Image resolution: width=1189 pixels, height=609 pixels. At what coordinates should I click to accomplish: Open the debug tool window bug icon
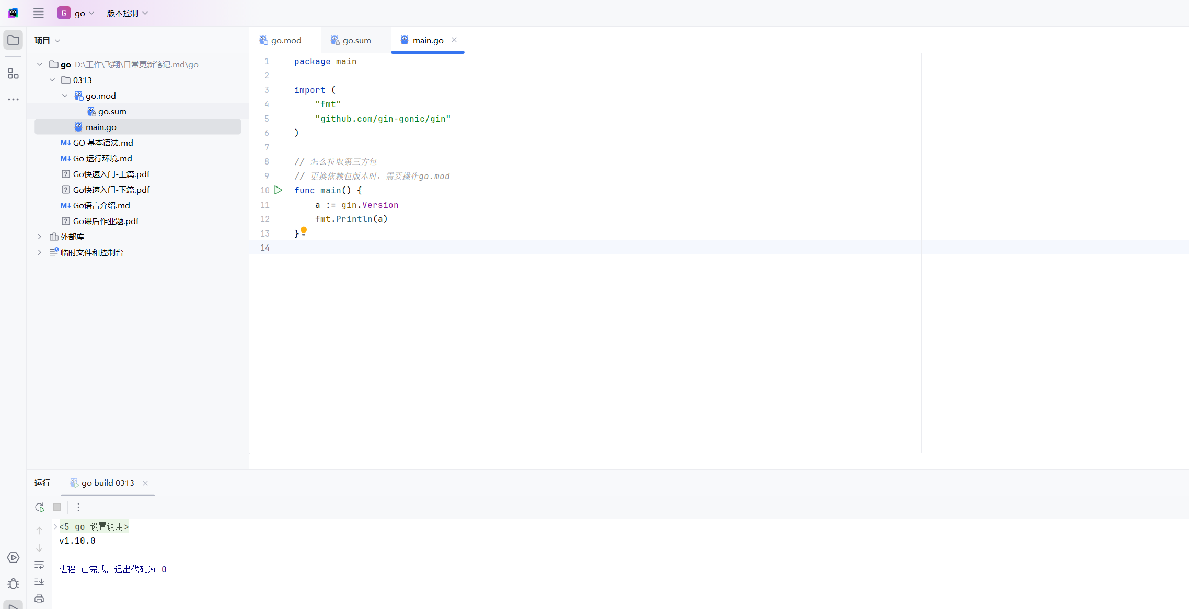coord(13,583)
